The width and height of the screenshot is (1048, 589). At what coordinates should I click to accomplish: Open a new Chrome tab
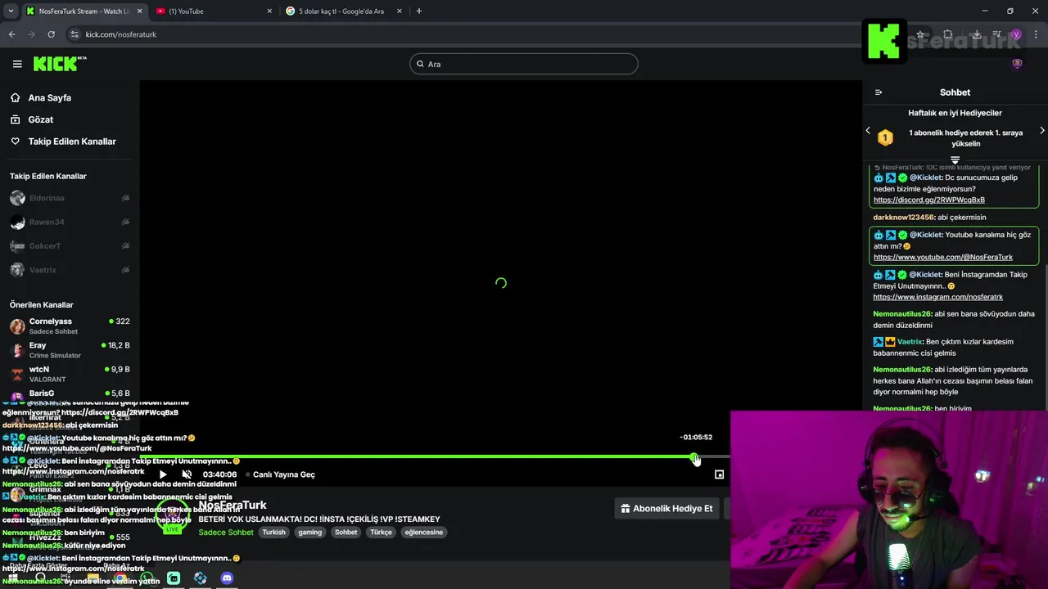[x=419, y=11]
